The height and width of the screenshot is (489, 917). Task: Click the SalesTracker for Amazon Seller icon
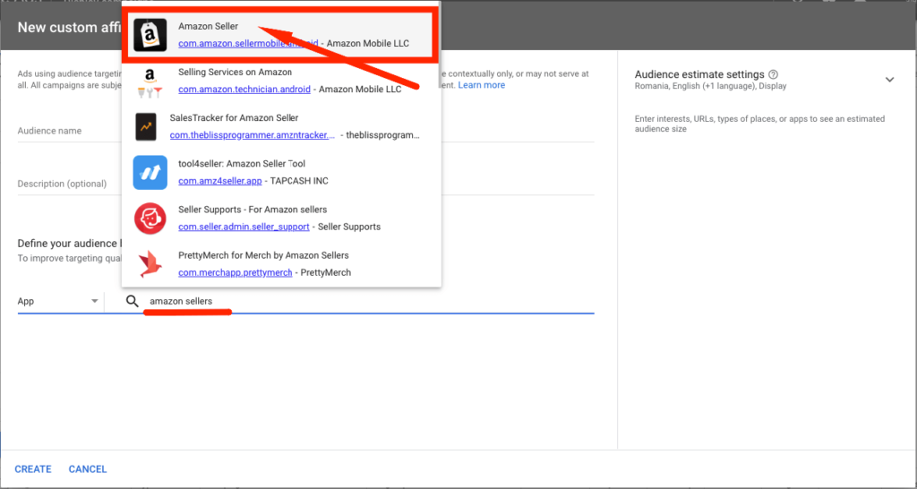146,126
